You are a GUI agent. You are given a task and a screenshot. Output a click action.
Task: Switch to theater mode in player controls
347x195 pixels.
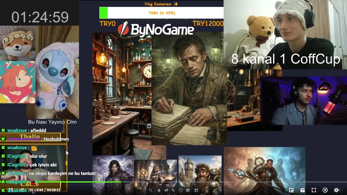303,190
